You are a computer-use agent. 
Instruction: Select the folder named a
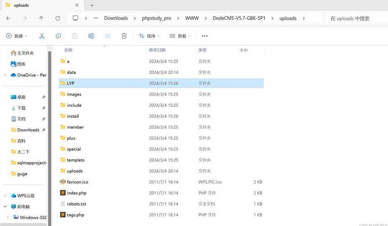[161, 61]
